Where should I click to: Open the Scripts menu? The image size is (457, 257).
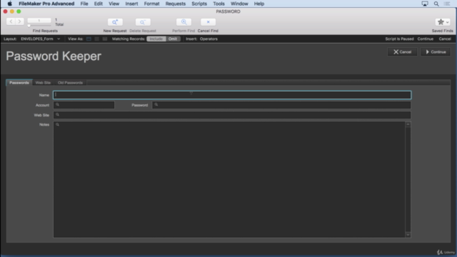[x=199, y=4]
